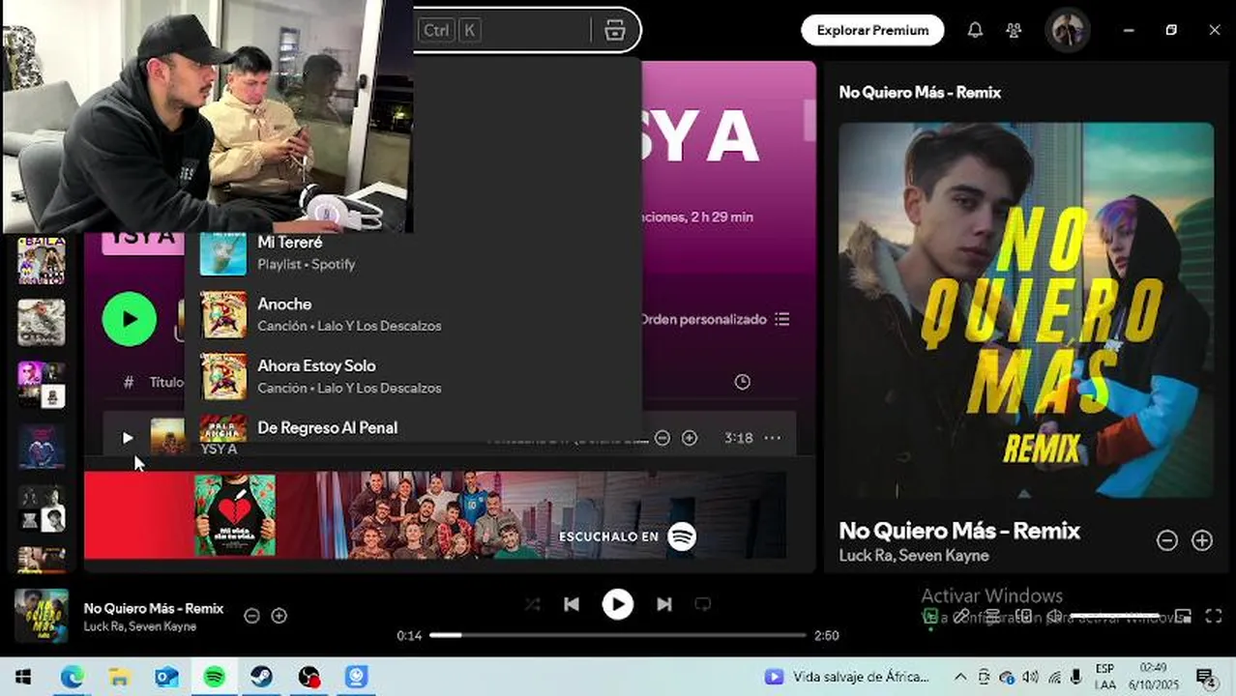
Task: Click the ESP LAA language indicator
Action: point(1104,677)
